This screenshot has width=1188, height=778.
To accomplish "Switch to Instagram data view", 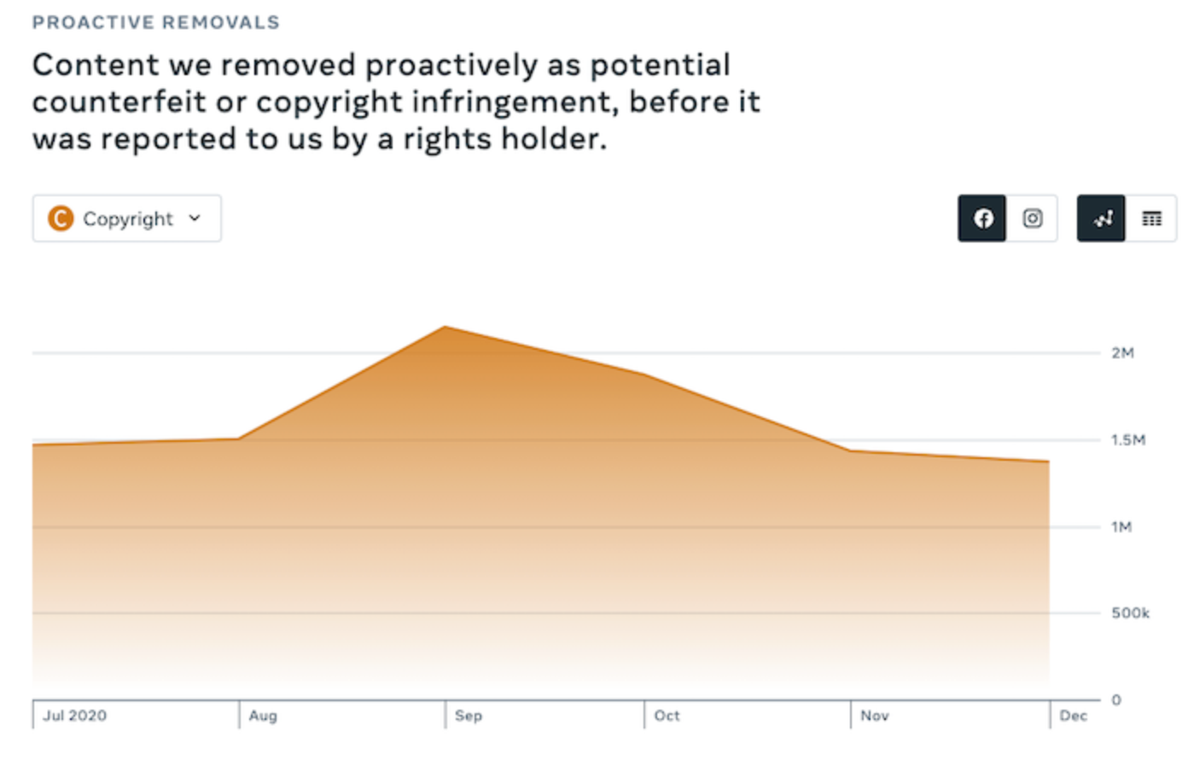I will coord(1032,218).
